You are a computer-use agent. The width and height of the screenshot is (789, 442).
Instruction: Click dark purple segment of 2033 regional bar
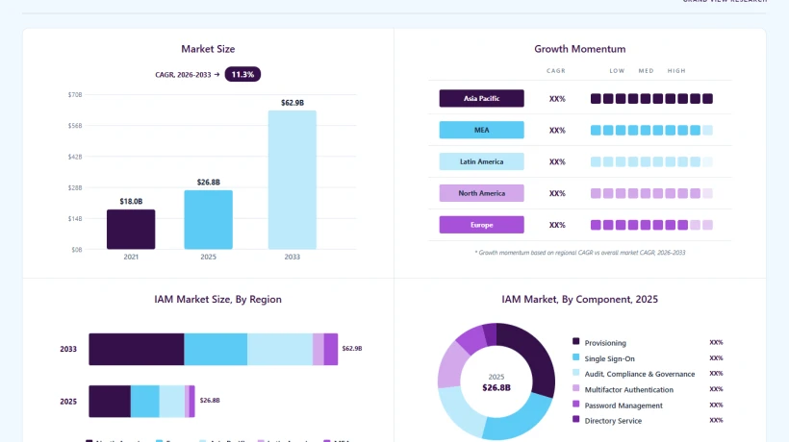point(137,349)
